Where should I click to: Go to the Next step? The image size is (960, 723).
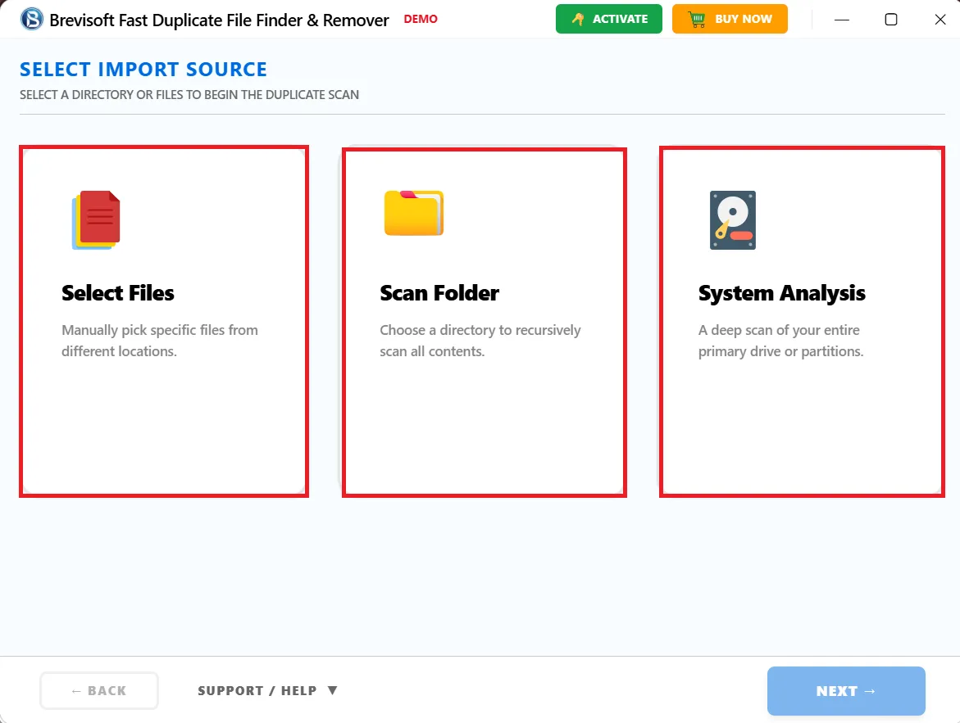pos(846,690)
